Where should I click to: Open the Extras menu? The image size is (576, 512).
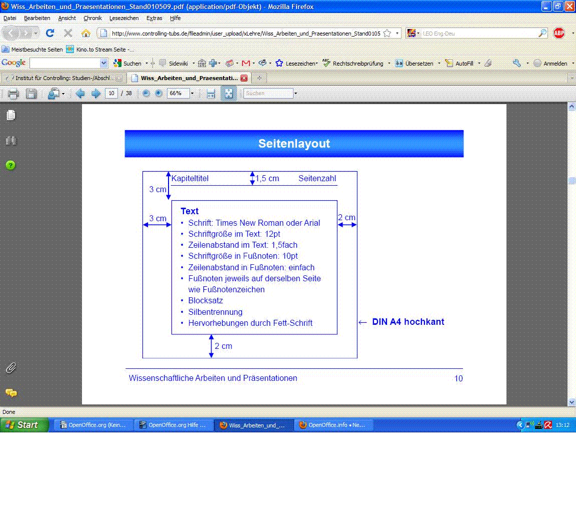click(154, 18)
